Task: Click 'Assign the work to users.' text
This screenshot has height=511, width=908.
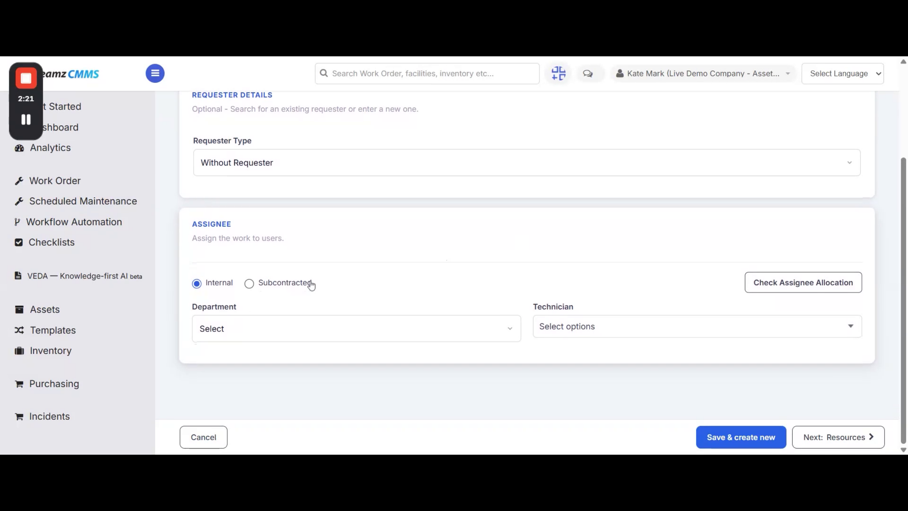Action: (x=238, y=238)
